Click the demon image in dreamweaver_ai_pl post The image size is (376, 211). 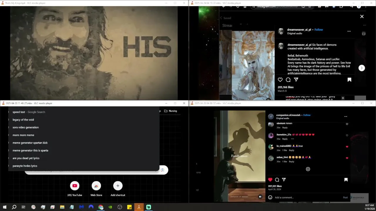click(253, 65)
